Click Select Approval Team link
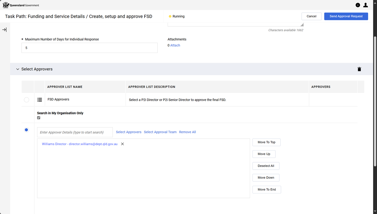Image resolution: width=377 pixels, height=214 pixels. [160, 132]
